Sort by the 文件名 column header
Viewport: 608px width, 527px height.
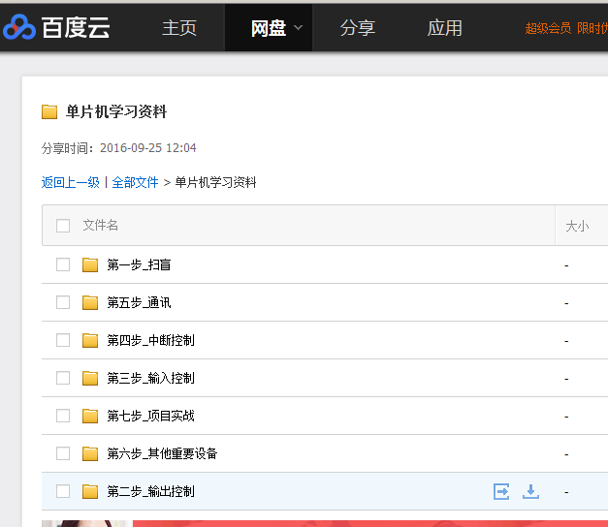(101, 225)
